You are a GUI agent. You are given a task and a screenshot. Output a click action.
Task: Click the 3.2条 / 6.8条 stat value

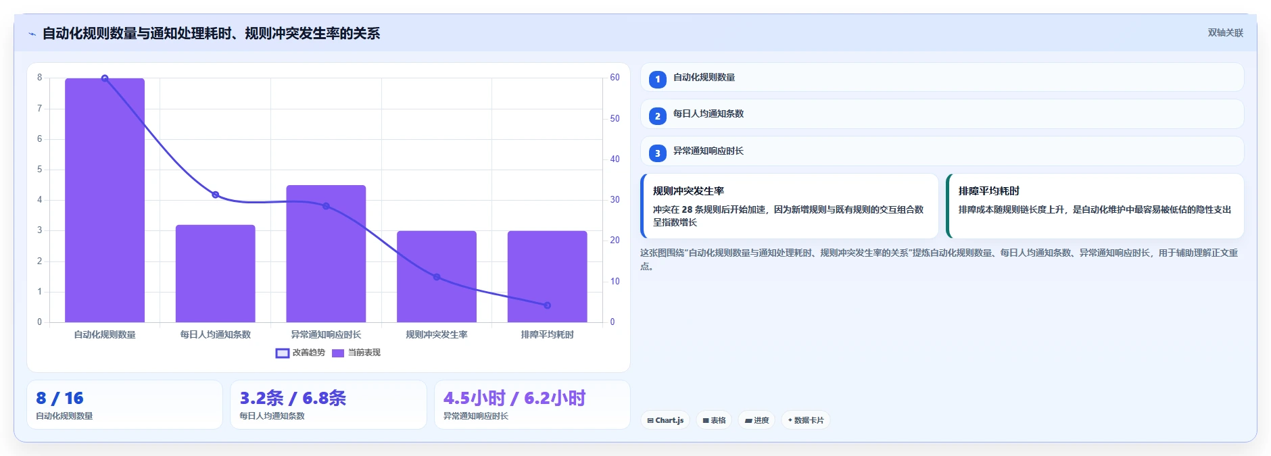293,398
